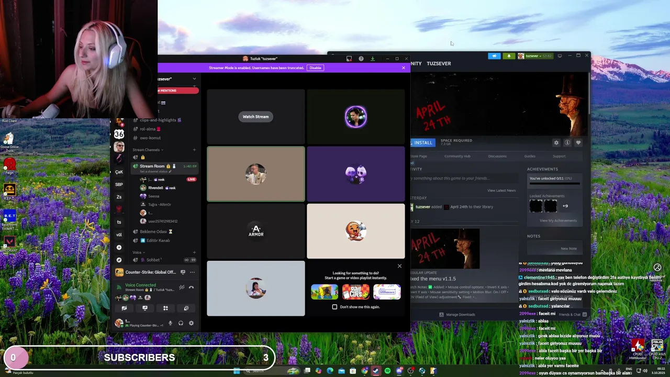Collapse the Voice category
The height and width of the screenshot is (377, 670).
coord(138,252)
